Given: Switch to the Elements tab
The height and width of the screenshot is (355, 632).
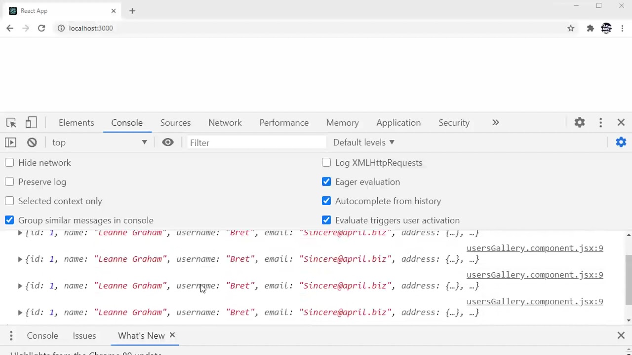Looking at the screenshot, I should click(x=76, y=123).
